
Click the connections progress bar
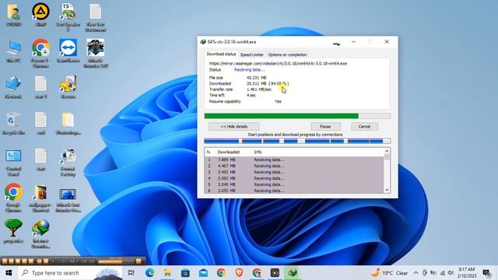[x=297, y=141]
